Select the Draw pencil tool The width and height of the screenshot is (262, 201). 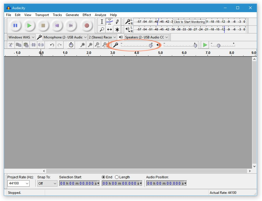(x=117, y=22)
